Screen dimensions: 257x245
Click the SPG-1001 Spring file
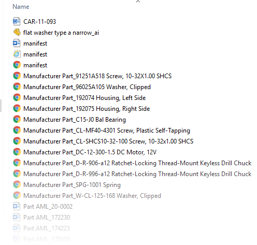pyautogui.click(x=72, y=185)
